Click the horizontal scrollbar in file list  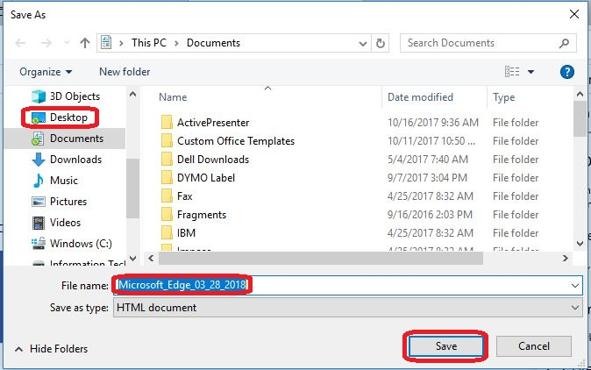(320, 259)
